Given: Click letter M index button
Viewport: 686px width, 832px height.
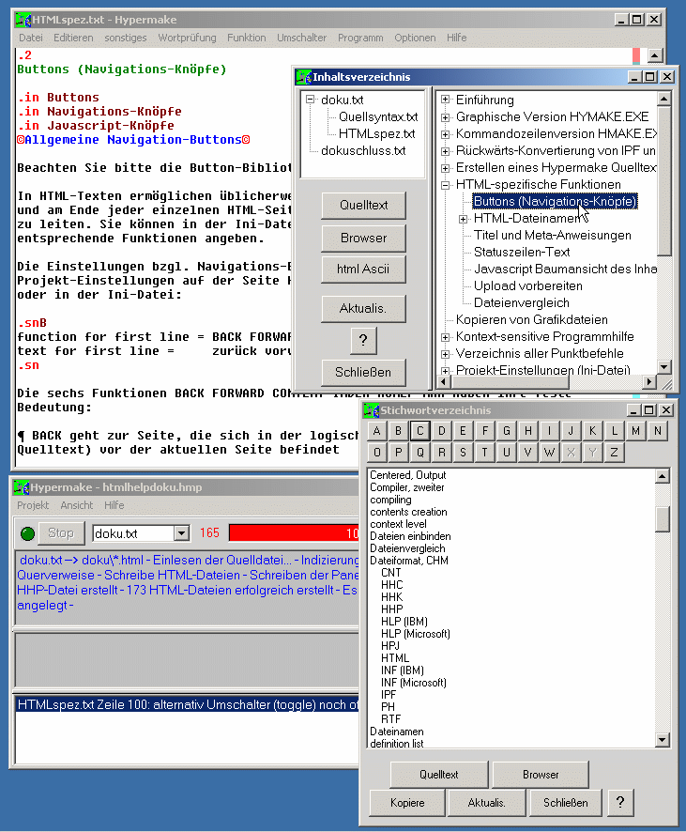Looking at the screenshot, I should (635, 431).
